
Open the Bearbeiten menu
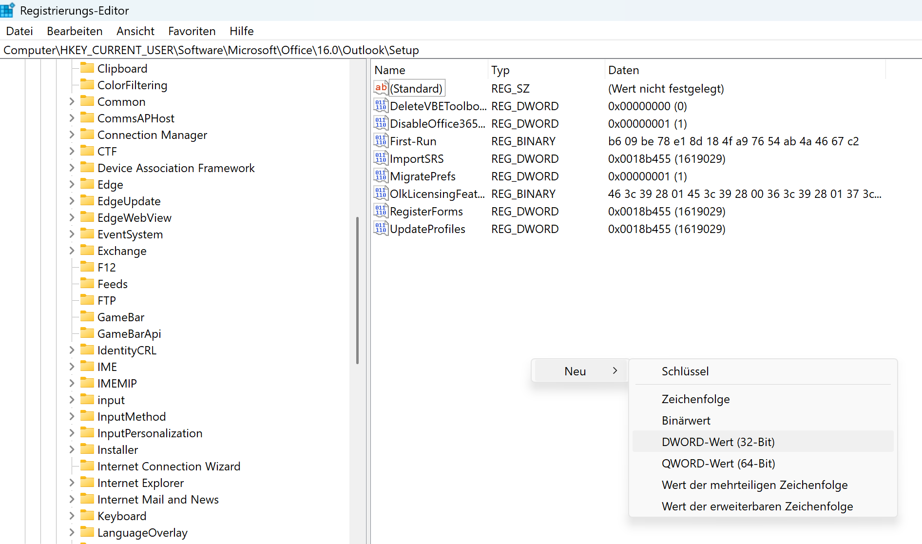(75, 31)
